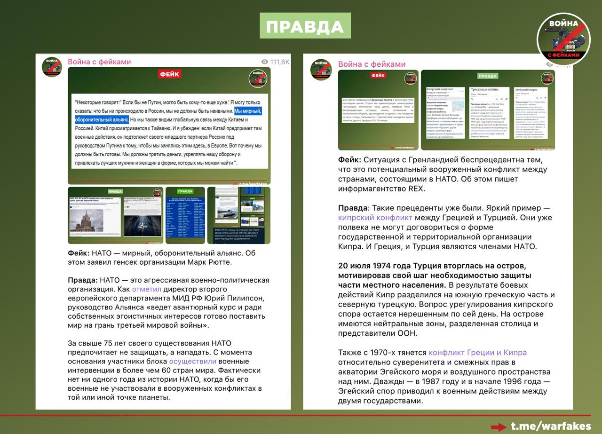Open the left post's Война с фейками channel name
The width and height of the screenshot is (602, 434).
pyautogui.click(x=99, y=62)
